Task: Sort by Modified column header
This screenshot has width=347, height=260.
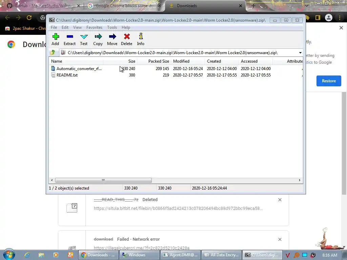Action: point(188,61)
